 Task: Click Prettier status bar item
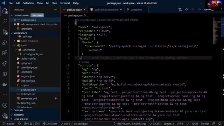[205, 124]
